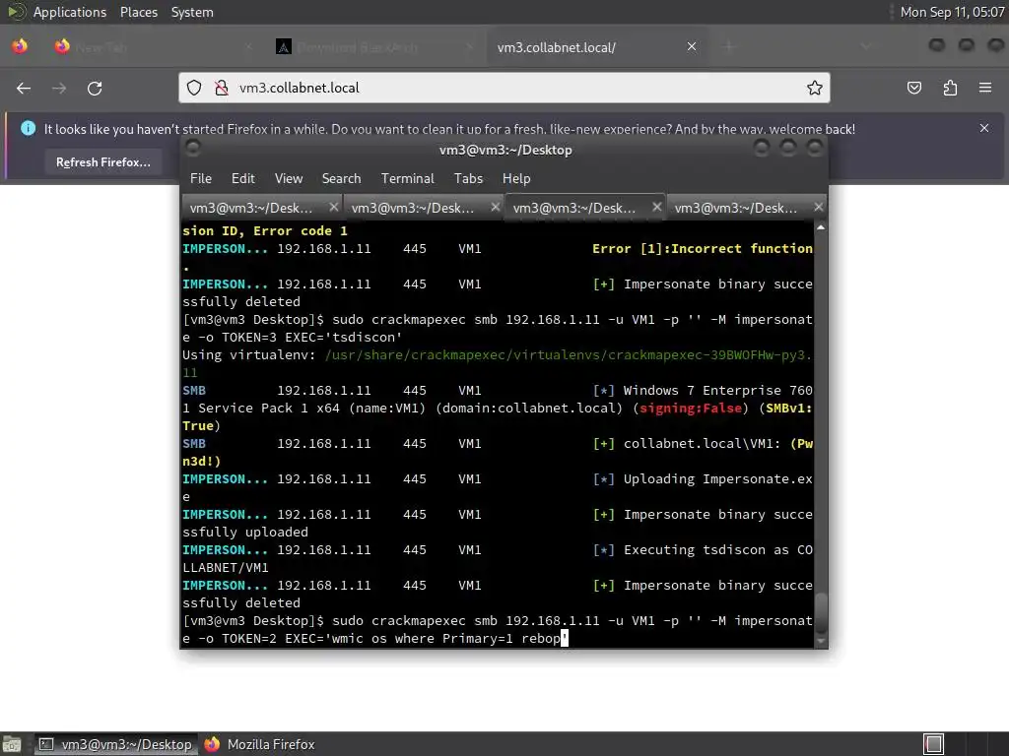Image resolution: width=1009 pixels, height=756 pixels.
Task: Click the show desktop icon in the bottom panel
Action: (x=12, y=744)
